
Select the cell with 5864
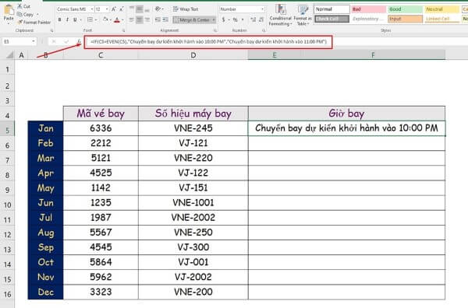pos(101,262)
